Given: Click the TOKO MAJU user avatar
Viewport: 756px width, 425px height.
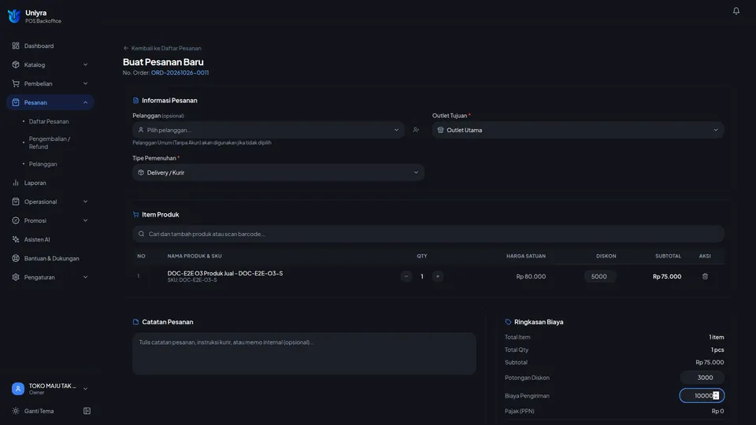Looking at the screenshot, I should click(18, 388).
